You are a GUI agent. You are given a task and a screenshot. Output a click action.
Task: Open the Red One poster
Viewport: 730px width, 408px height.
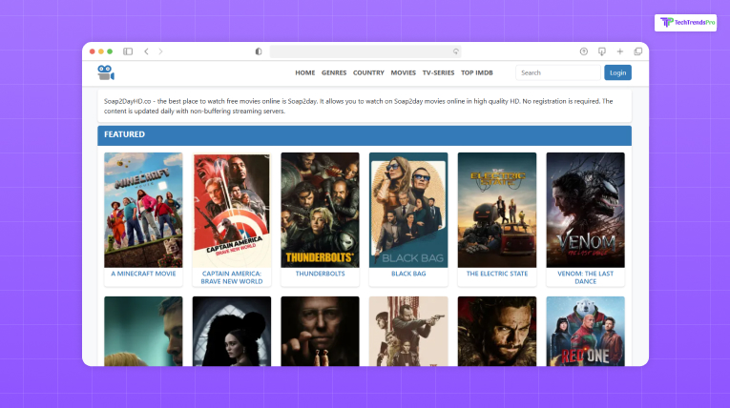pos(585,331)
